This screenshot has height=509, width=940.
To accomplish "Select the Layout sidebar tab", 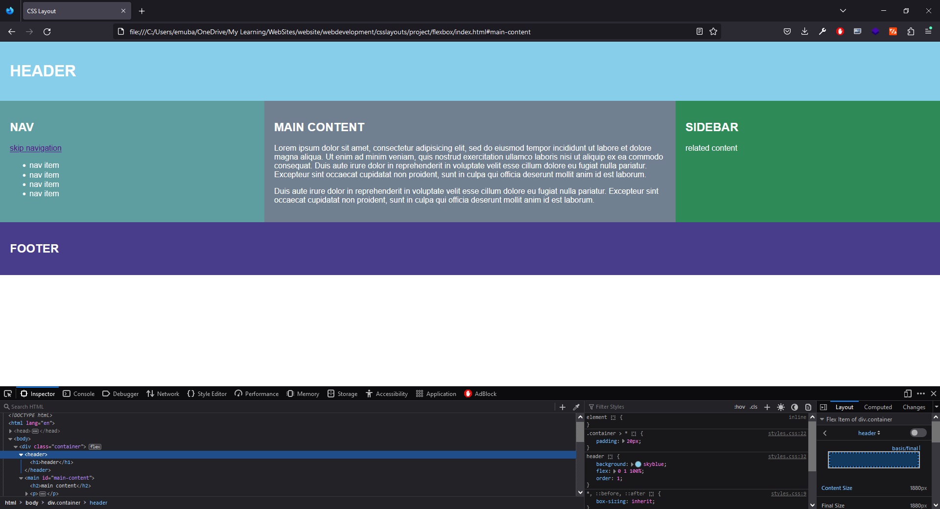I will point(844,407).
